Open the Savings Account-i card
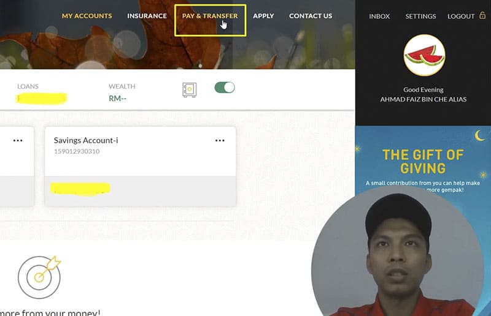 (141, 167)
